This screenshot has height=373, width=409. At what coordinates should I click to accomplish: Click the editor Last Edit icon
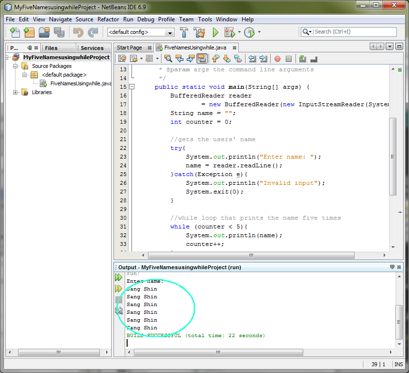tap(122, 59)
